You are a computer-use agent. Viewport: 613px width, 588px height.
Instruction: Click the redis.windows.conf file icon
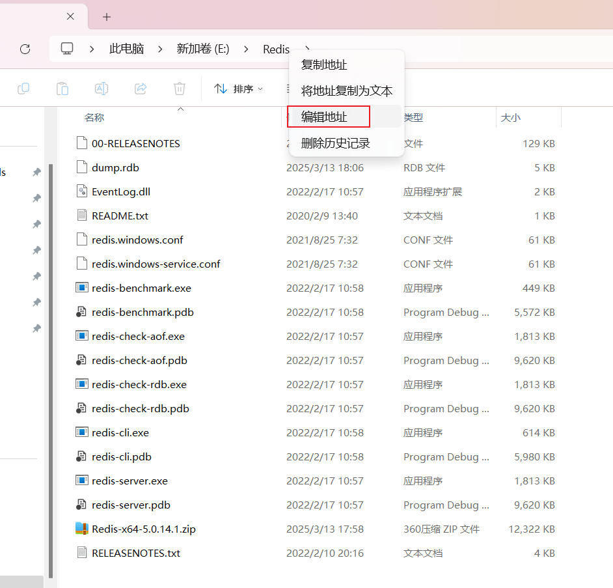82,240
